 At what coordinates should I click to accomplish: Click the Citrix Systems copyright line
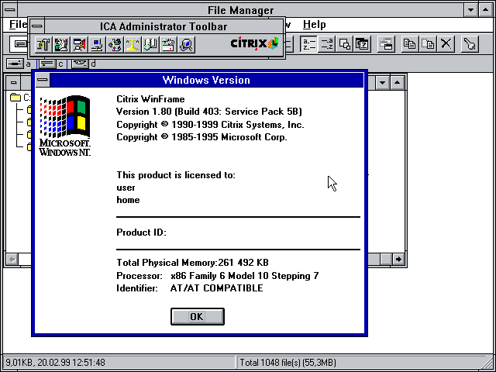(x=210, y=125)
